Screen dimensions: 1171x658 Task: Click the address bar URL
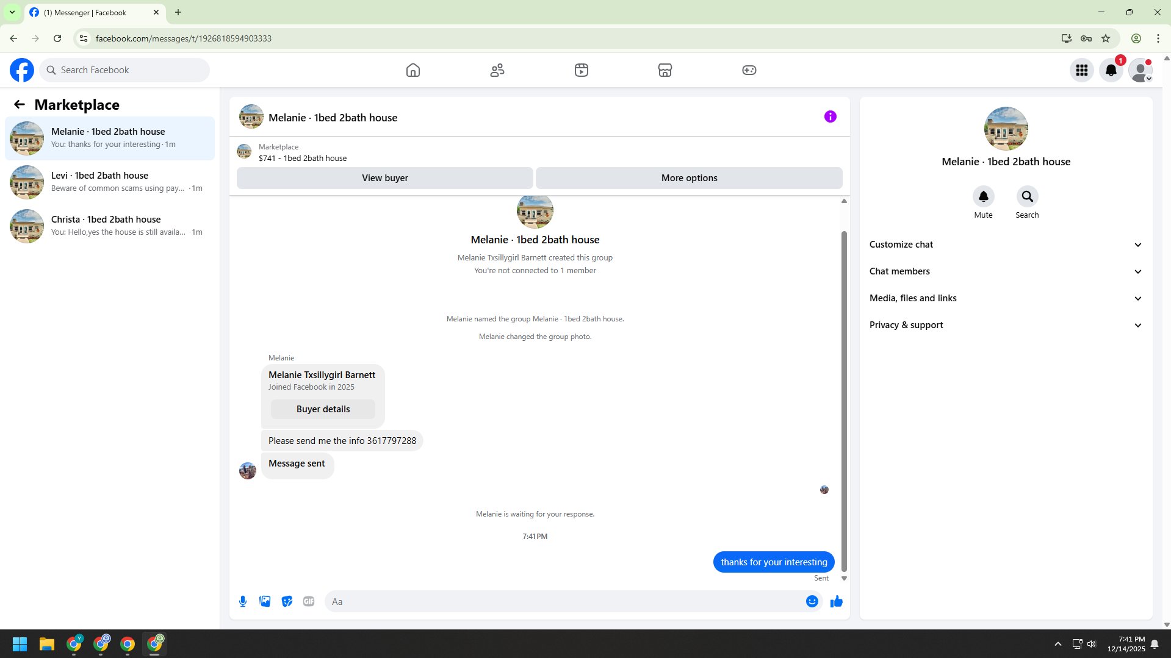(184, 38)
